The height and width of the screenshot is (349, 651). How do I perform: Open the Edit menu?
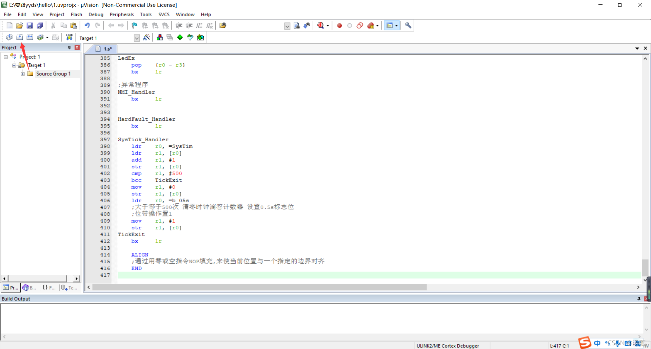point(22,15)
